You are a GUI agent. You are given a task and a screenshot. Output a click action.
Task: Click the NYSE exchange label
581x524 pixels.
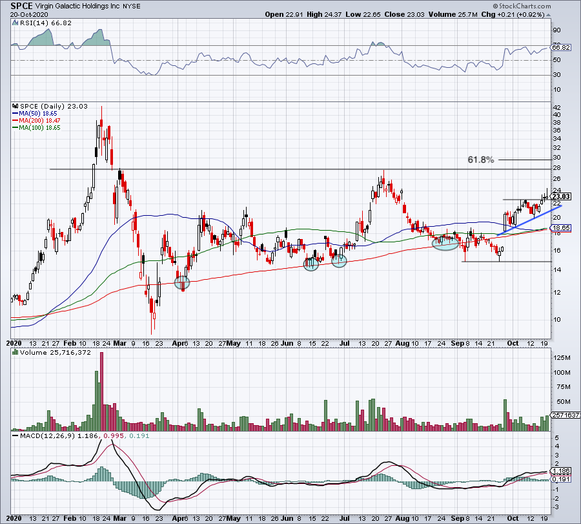click(x=132, y=6)
